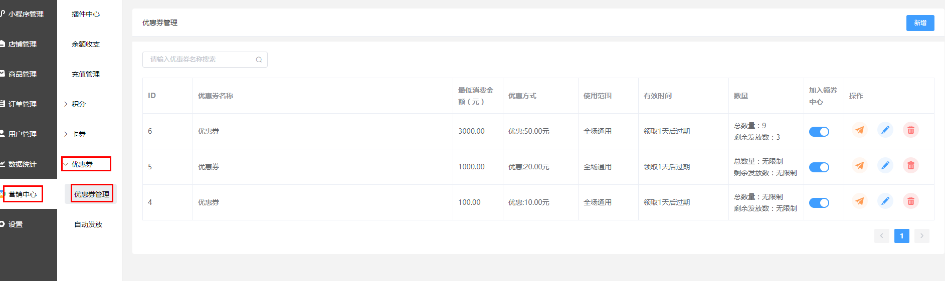
Task: Click send icon for coupon ID 6
Action: coord(860,130)
